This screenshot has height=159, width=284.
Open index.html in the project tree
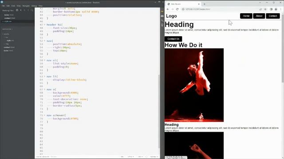click(x=8, y=51)
